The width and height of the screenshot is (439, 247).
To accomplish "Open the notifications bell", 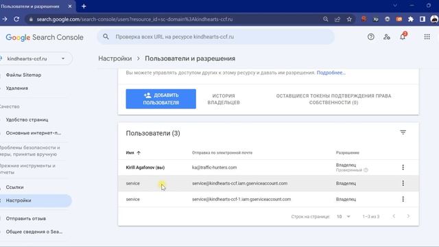I will click(403, 36).
